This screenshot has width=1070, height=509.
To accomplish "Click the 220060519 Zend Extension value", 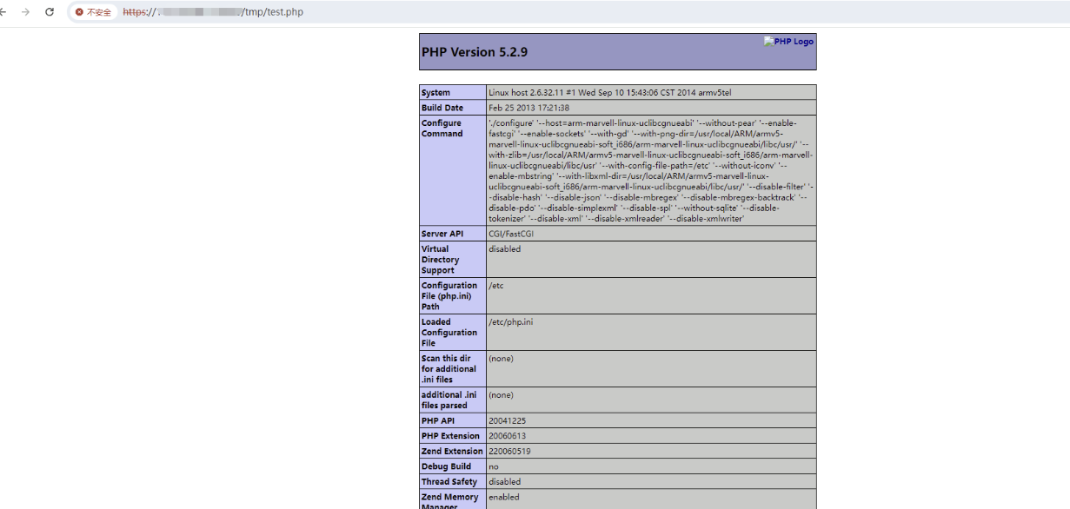I will click(x=509, y=452).
